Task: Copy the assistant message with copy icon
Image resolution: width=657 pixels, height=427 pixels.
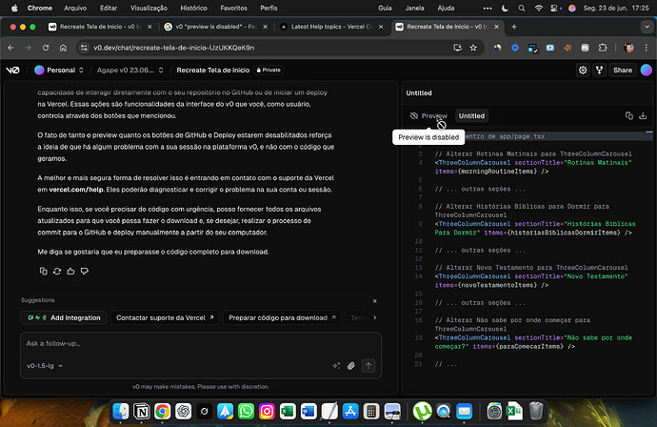Action: (43, 271)
